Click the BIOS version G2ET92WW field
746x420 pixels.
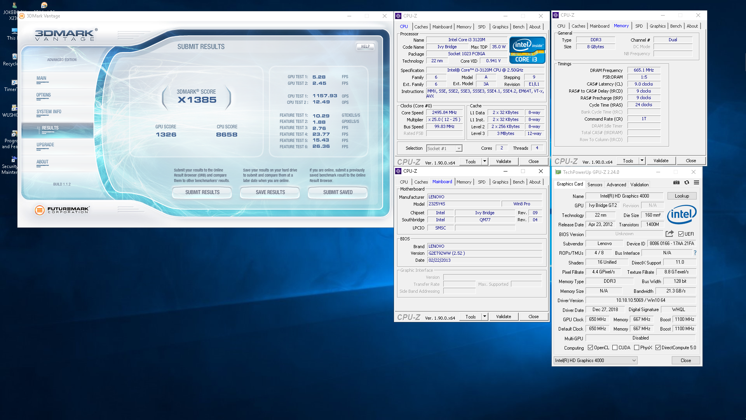(485, 253)
